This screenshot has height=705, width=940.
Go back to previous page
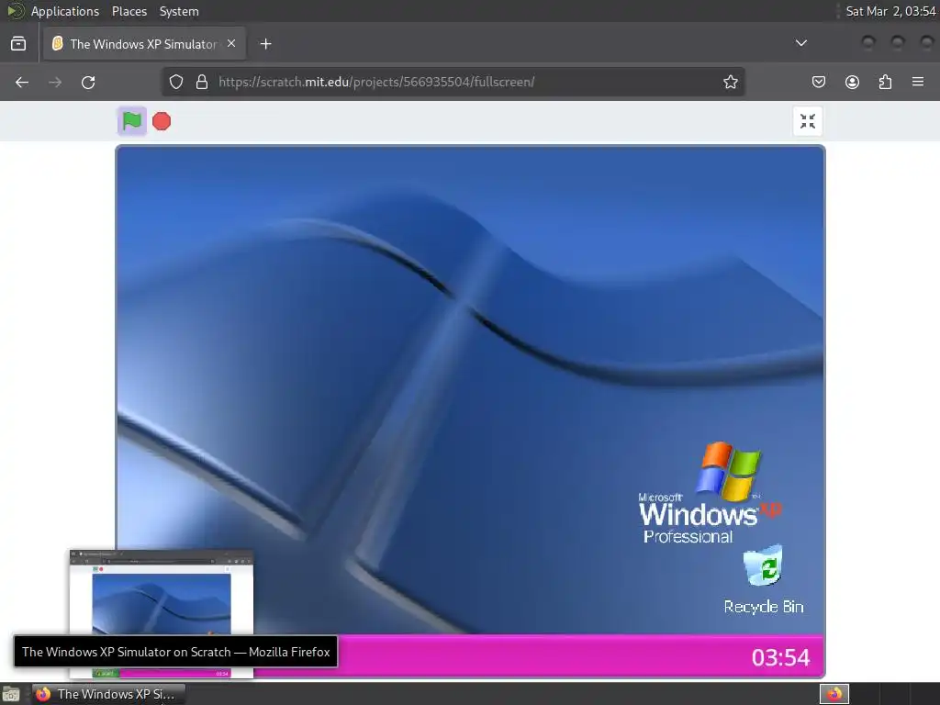coord(22,82)
